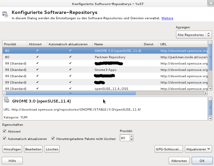This screenshot has width=214, height=166.
Task: Click the Hinzufügen button
Action: click(12, 149)
